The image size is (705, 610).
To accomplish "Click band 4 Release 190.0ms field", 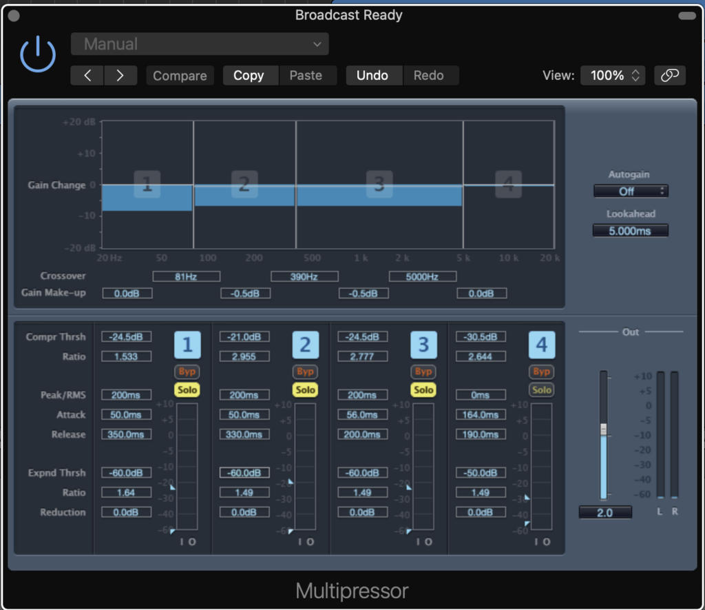I will pyautogui.click(x=481, y=434).
